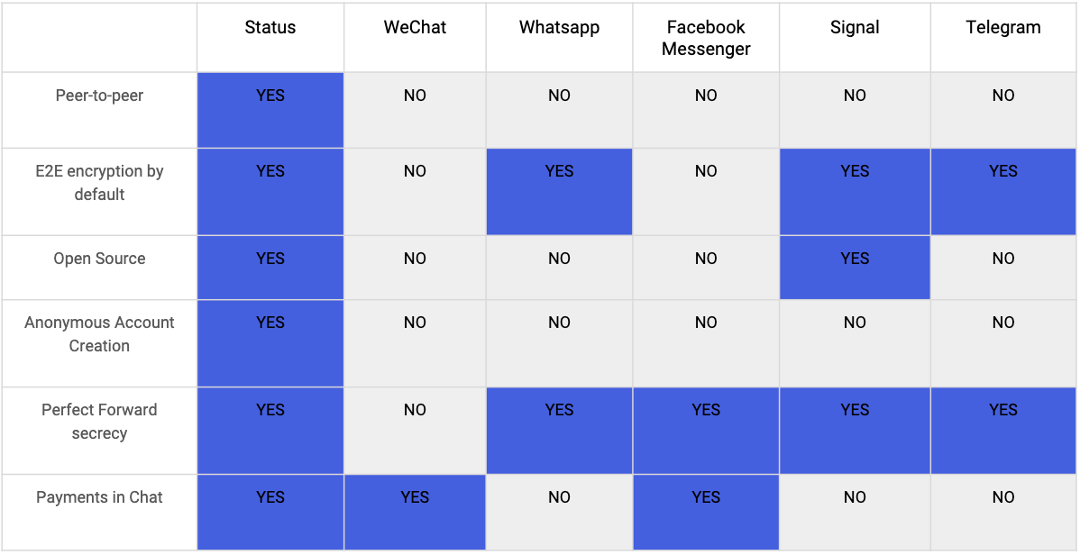Click Facebook Messenger's Payments in Chat YES cell
The width and height of the screenshot is (1080, 555).
(706, 512)
